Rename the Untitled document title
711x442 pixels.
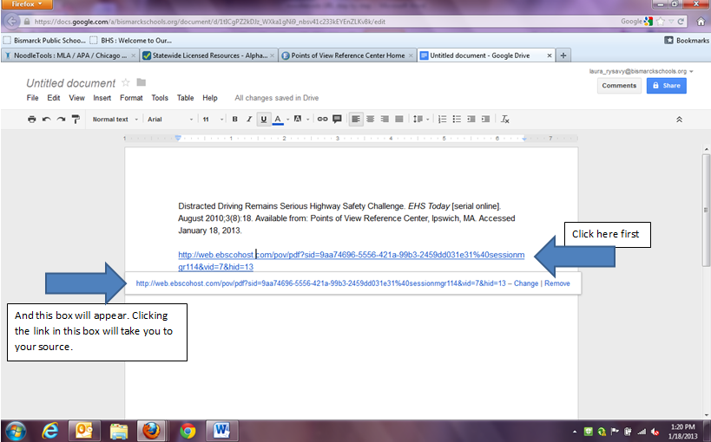(70, 83)
